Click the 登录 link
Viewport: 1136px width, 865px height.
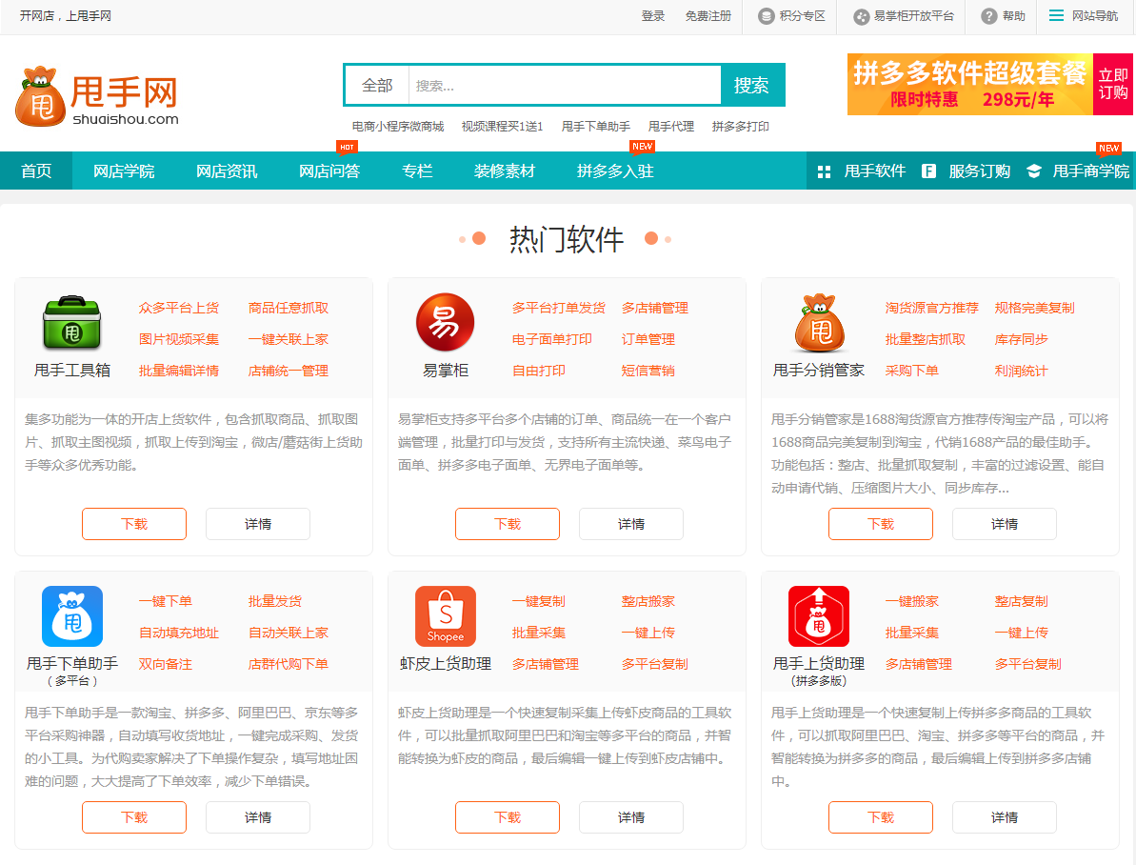(653, 16)
